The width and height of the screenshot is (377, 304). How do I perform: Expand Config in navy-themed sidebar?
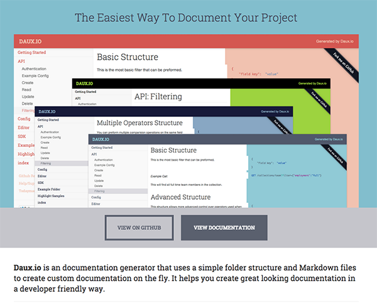coord(42,170)
